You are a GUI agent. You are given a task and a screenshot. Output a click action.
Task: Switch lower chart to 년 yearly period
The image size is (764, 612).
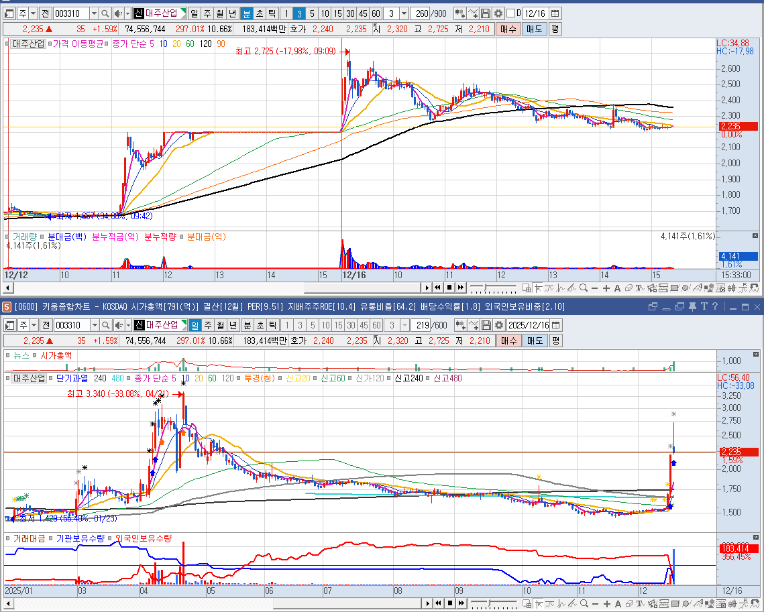click(x=233, y=324)
